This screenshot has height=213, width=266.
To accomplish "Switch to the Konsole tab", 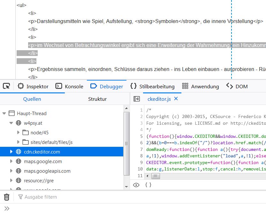I will click(70, 86).
